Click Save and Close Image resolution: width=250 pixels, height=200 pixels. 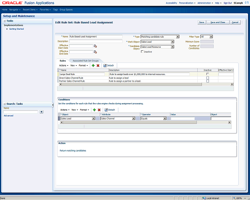(x=218, y=22)
